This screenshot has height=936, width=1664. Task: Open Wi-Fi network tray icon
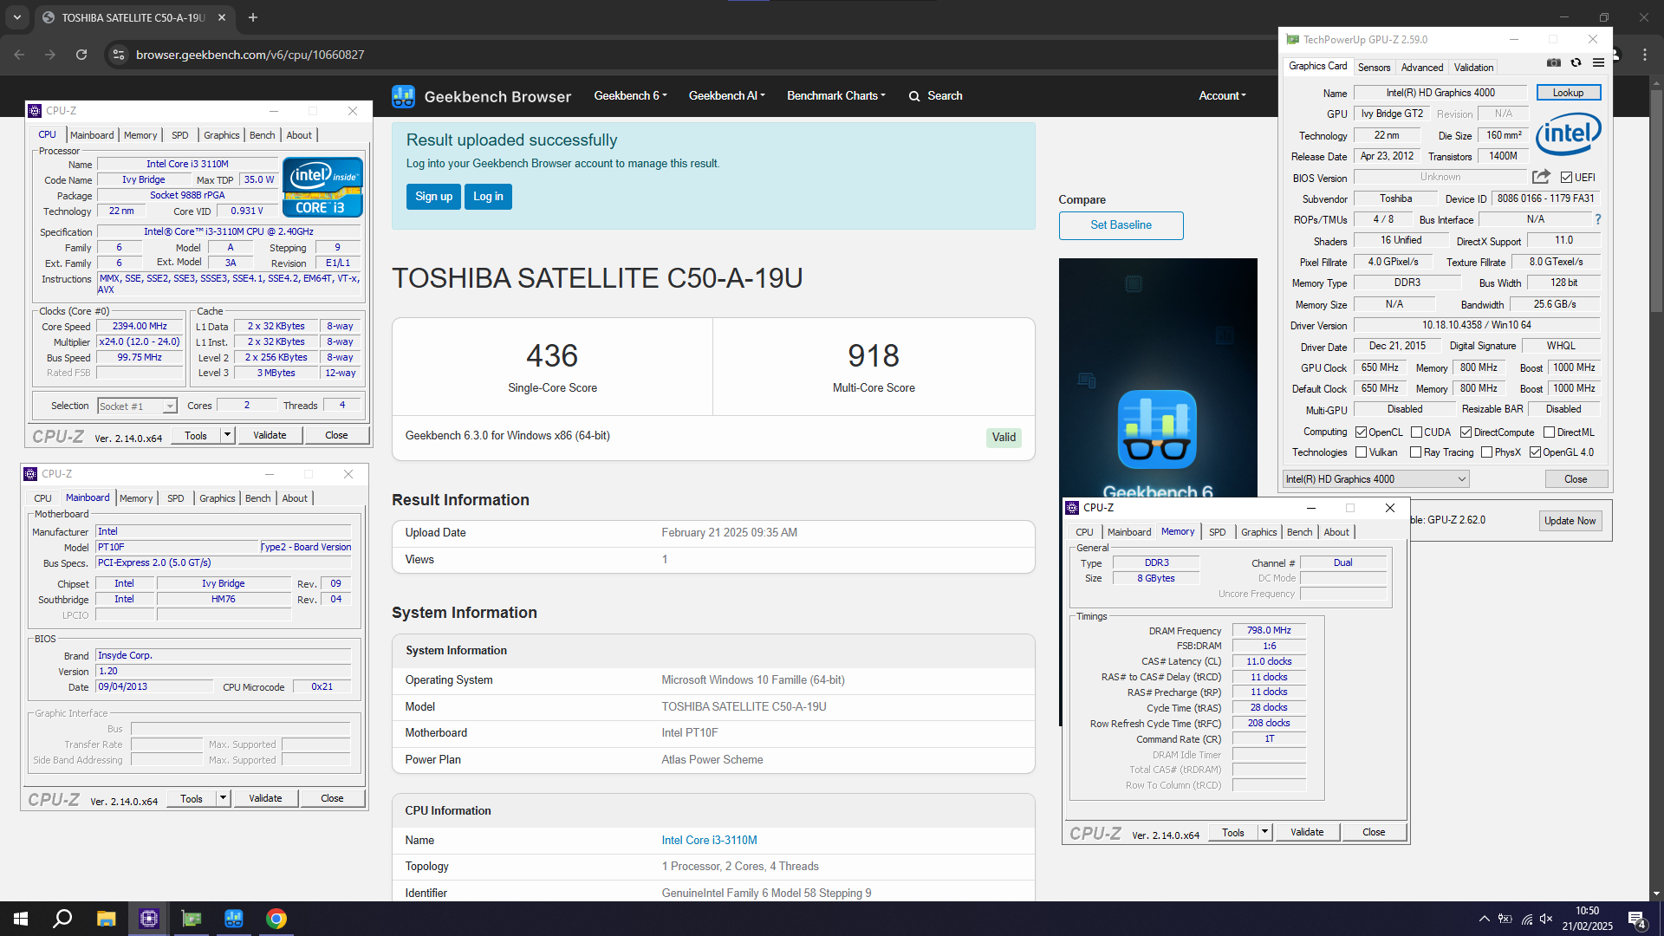(1527, 919)
